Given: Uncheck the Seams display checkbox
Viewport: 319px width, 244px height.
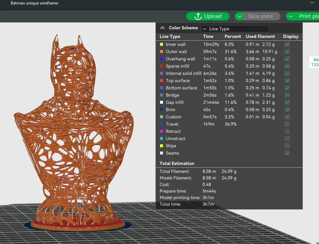Looking at the screenshot, I should pos(287,153).
